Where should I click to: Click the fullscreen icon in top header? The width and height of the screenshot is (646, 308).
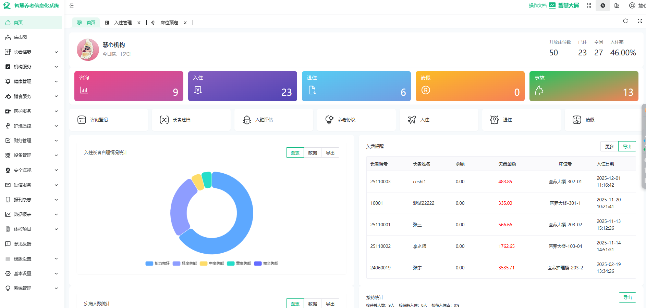[x=588, y=5]
